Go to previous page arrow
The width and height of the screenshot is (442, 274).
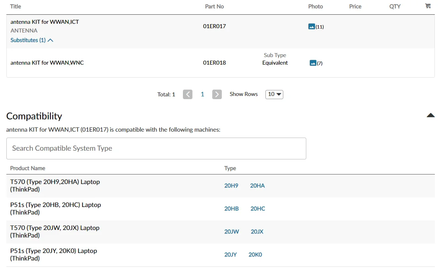point(188,94)
